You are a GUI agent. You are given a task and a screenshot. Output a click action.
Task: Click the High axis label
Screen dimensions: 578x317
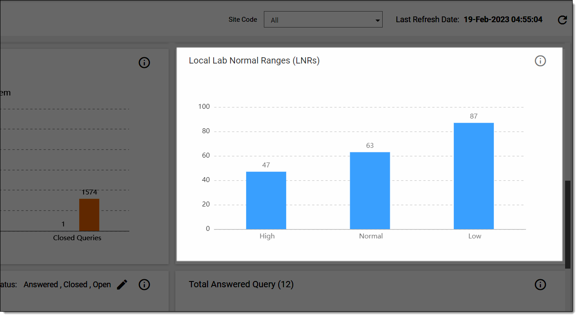point(267,236)
